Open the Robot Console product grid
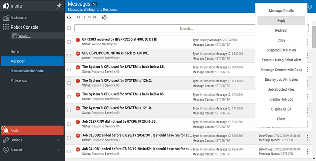 (6, 27)
